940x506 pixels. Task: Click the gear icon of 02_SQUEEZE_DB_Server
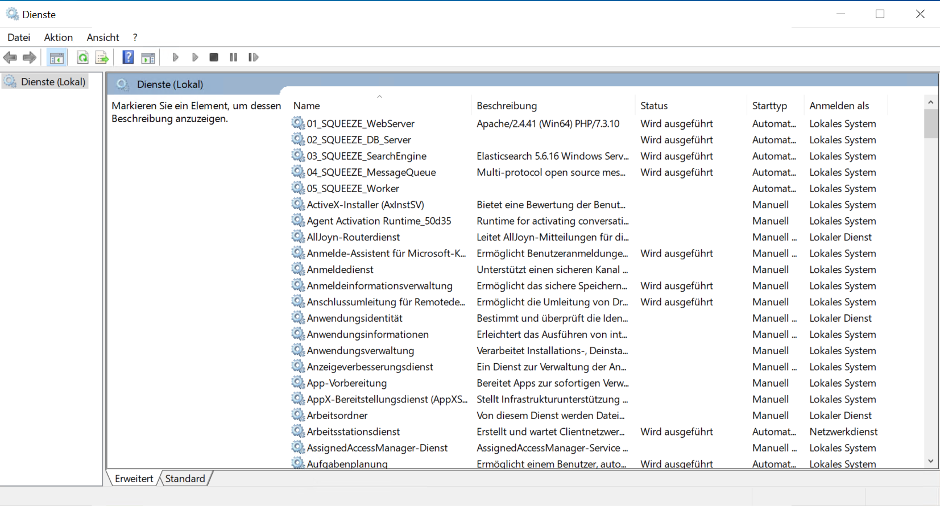pos(298,139)
